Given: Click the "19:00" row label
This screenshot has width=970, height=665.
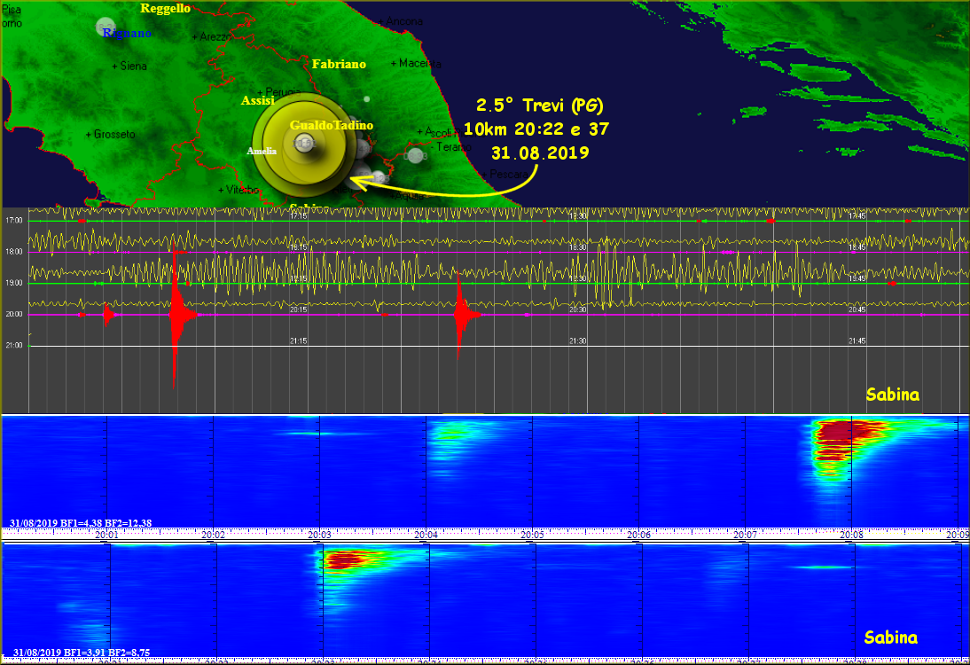Looking at the screenshot, I should click(x=13, y=283).
